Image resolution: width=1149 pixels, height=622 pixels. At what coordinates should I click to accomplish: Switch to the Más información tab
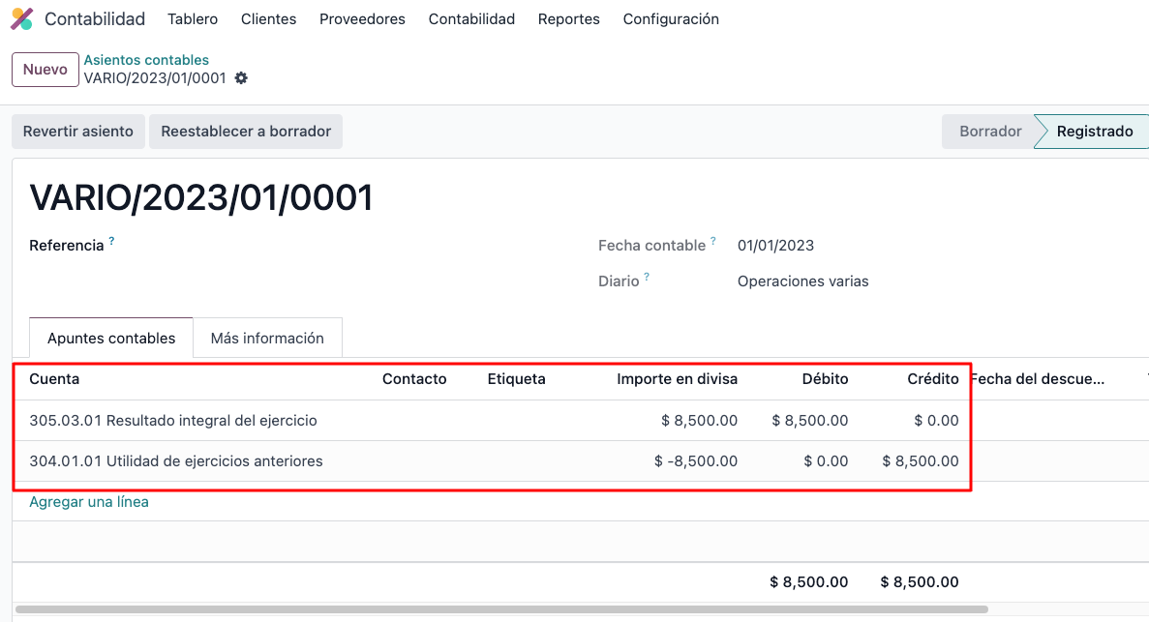[x=267, y=339]
